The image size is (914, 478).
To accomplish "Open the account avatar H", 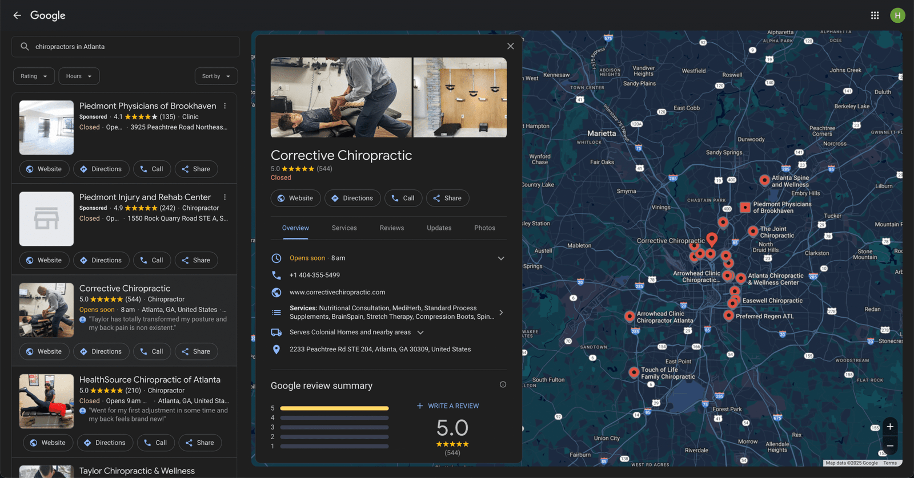I will [897, 15].
